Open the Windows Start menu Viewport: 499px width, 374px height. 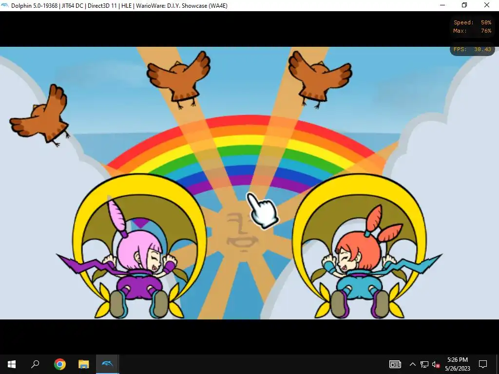[12, 364]
